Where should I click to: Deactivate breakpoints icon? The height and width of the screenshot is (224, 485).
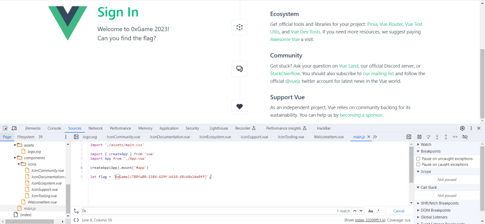pos(465,137)
